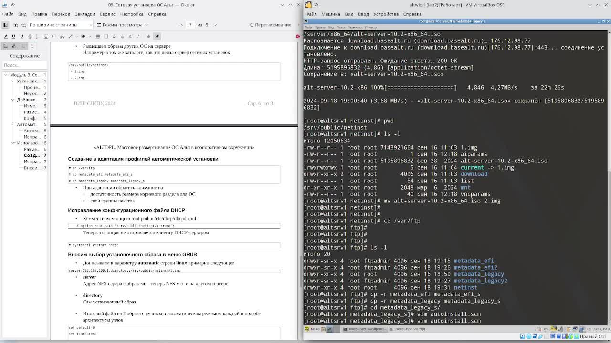Select the squiggly underline annotation tool

tap(21, 36)
